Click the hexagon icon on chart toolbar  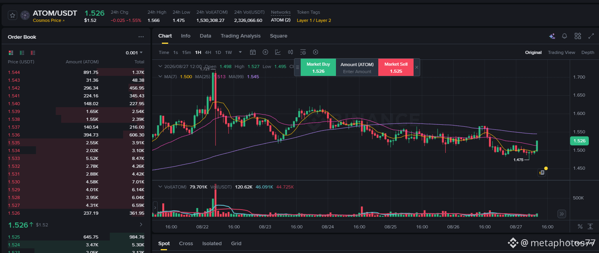316,52
